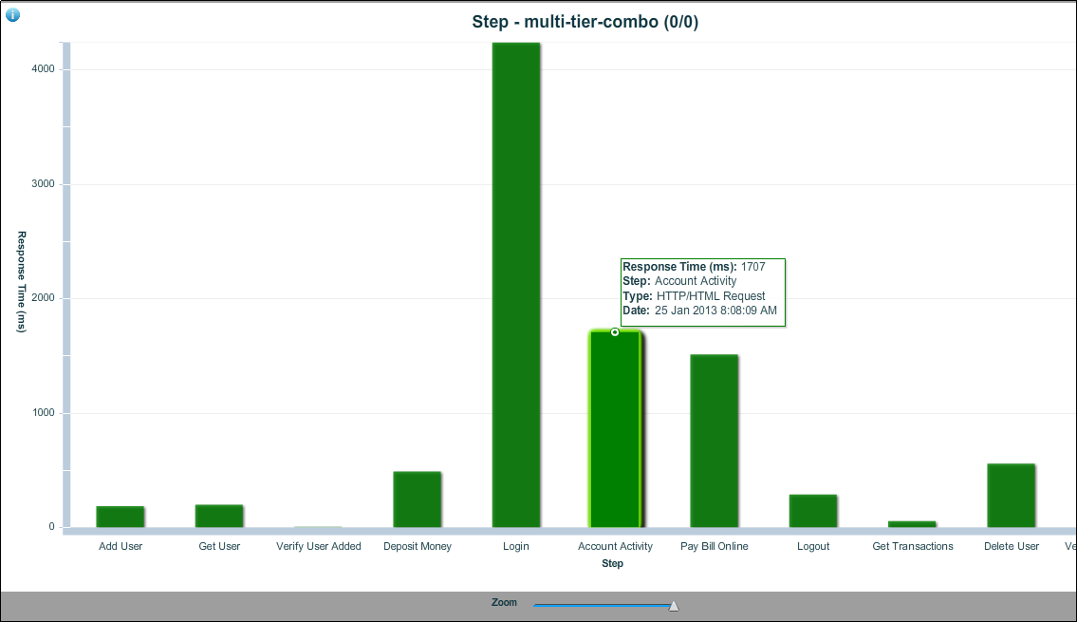This screenshot has width=1077, height=622.
Task: Select the tallest Login bar
Action: click(x=515, y=285)
